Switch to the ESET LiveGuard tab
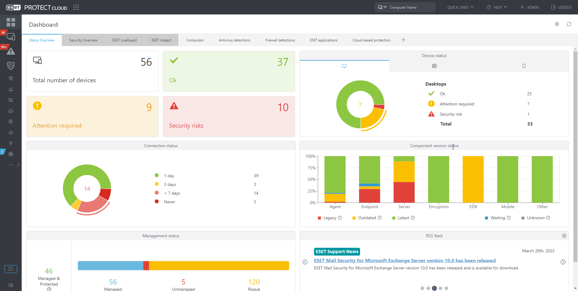 (124, 40)
